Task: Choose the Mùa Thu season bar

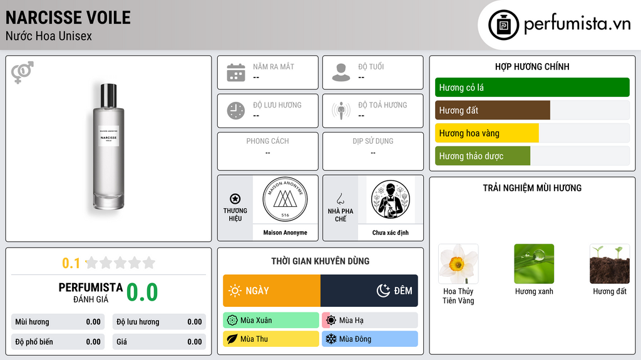Action: click(x=271, y=339)
